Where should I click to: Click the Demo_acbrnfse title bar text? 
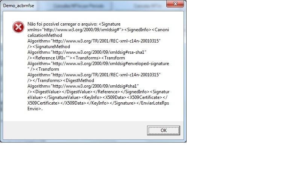[18, 6]
